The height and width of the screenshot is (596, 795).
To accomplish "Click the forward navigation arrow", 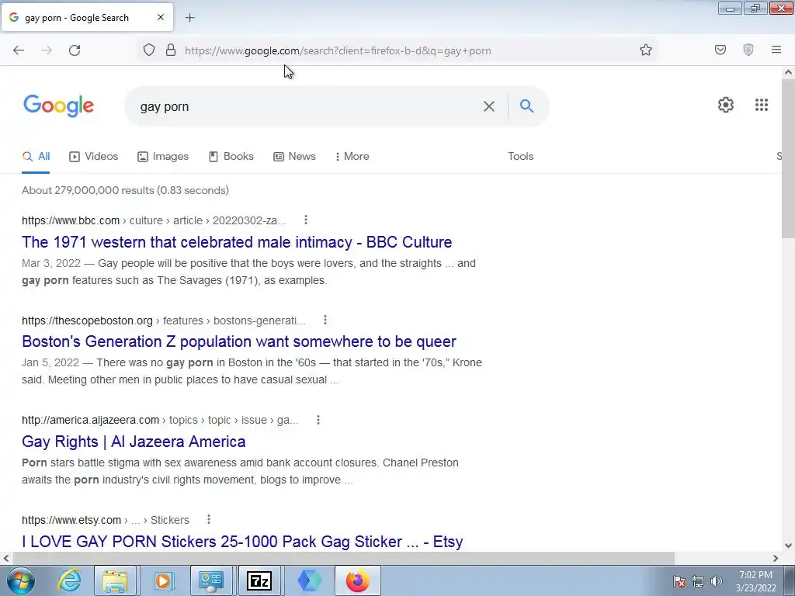I will coord(47,50).
